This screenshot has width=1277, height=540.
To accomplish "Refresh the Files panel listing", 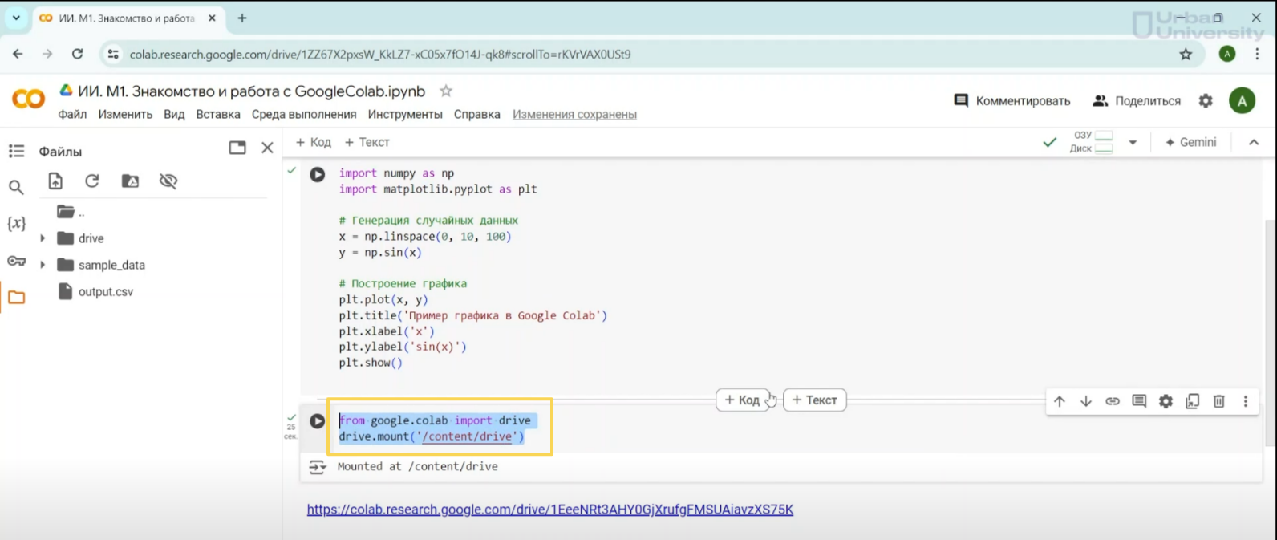I will pos(92,181).
